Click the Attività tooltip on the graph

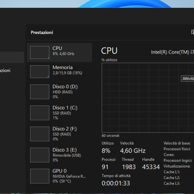coord(188,79)
